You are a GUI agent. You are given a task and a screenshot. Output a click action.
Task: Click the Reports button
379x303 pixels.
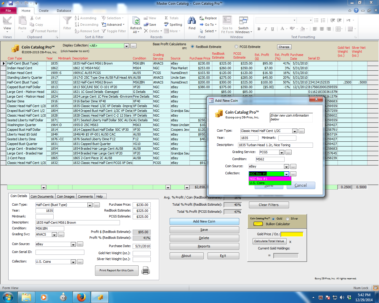tap(204, 246)
